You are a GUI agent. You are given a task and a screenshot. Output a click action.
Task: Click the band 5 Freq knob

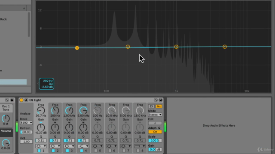[x=98, y=110]
